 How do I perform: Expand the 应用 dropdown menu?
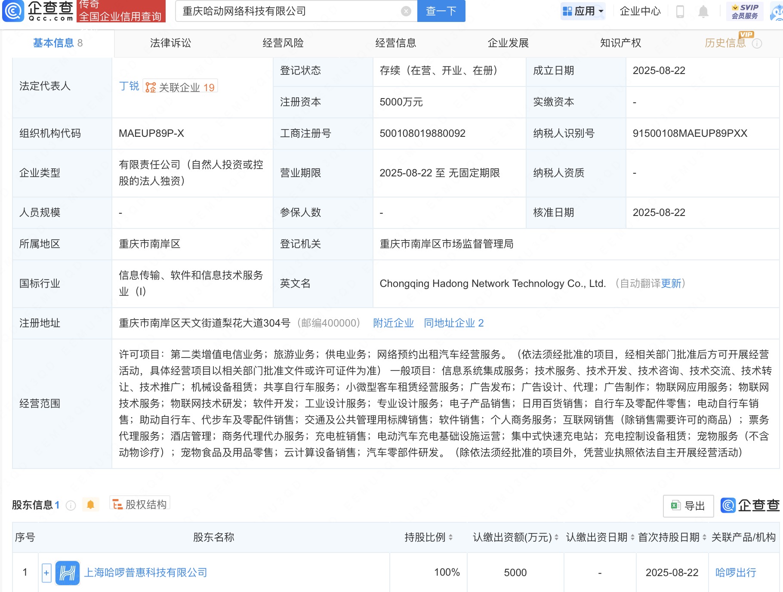tap(583, 11)
